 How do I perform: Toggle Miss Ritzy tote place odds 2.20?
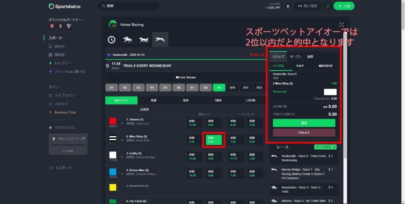pos(255,140)
